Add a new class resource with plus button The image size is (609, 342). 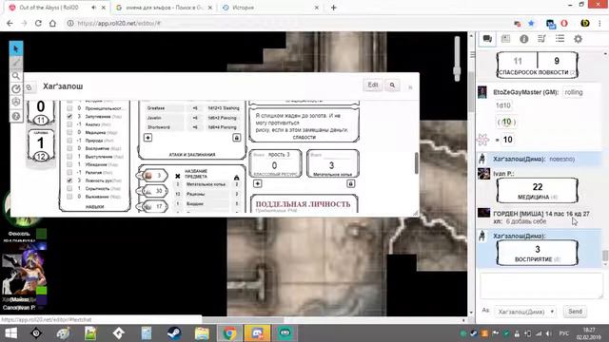(x=258, y=183)
